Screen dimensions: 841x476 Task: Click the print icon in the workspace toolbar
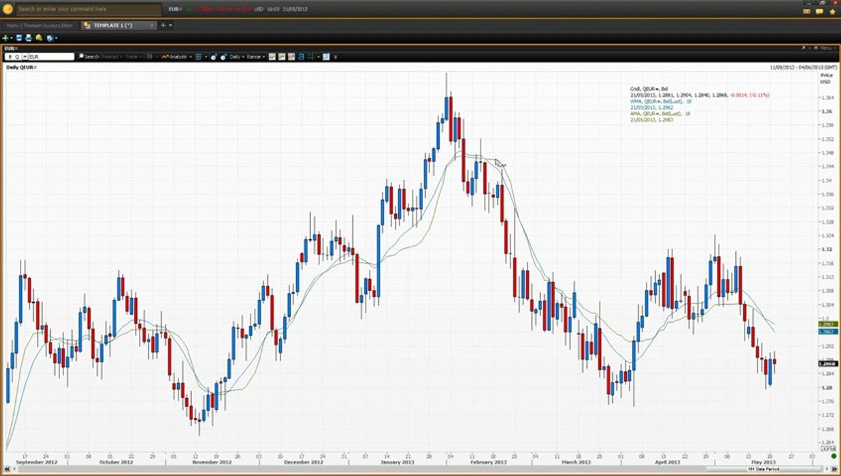tap(28, 38)
